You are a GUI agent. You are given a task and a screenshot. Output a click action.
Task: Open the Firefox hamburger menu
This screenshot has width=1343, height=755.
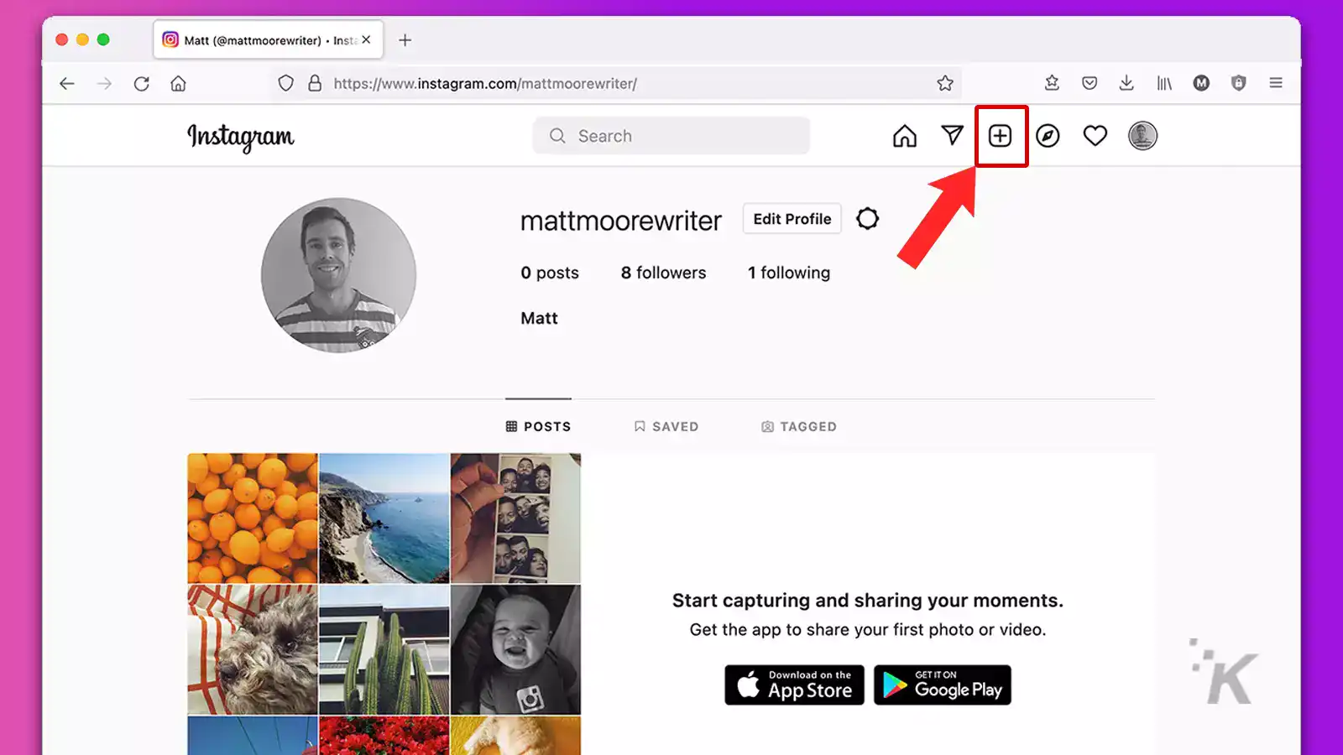pyautogui.click(x=1276, y=83)
